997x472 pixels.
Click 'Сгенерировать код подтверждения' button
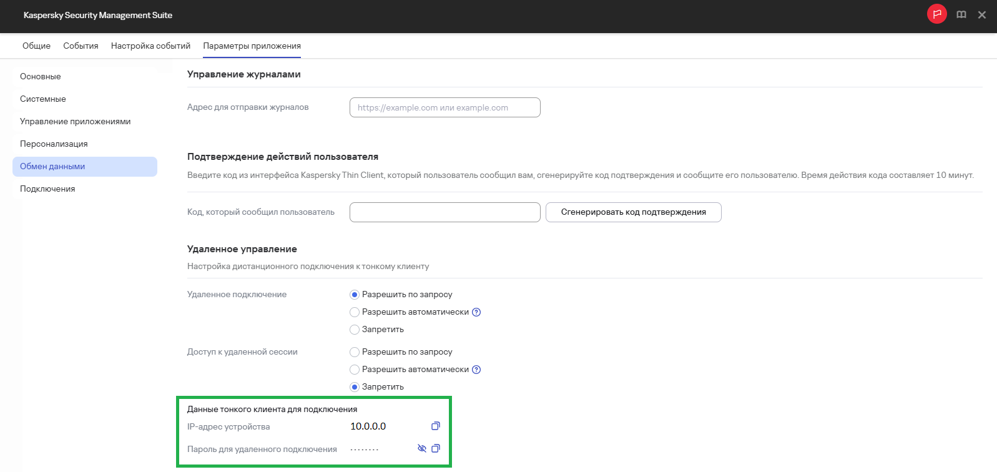tap(633, 212)
